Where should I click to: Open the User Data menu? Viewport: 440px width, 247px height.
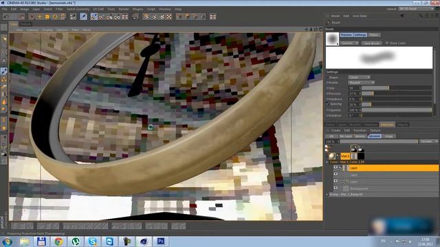point(360,16)
